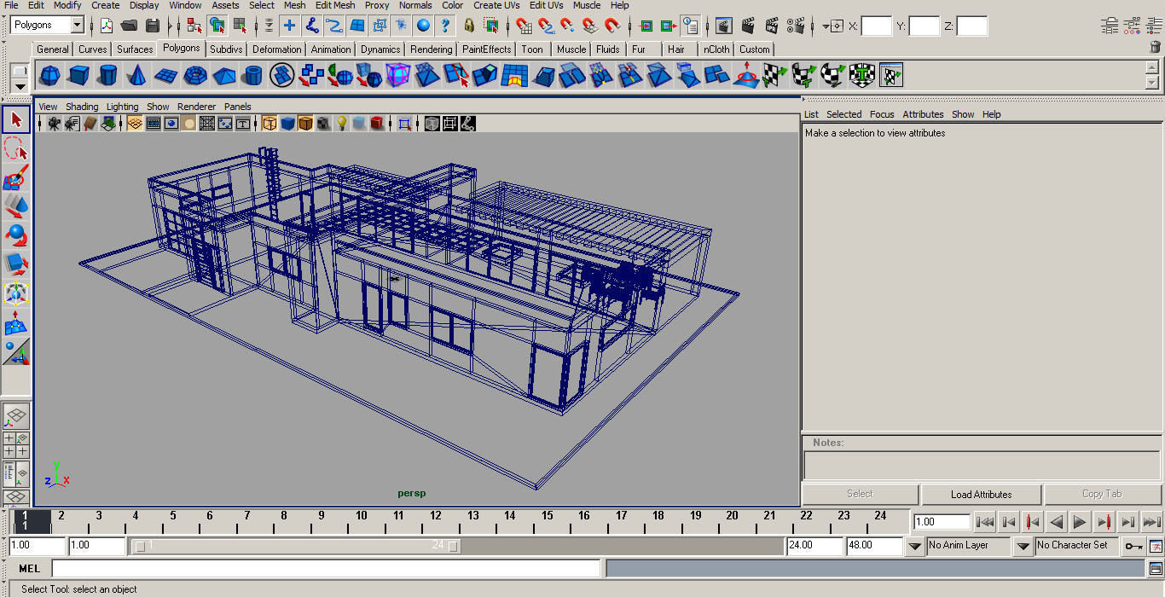Click the planar mapping checkerboard shelf icon

tap(775, 75)
